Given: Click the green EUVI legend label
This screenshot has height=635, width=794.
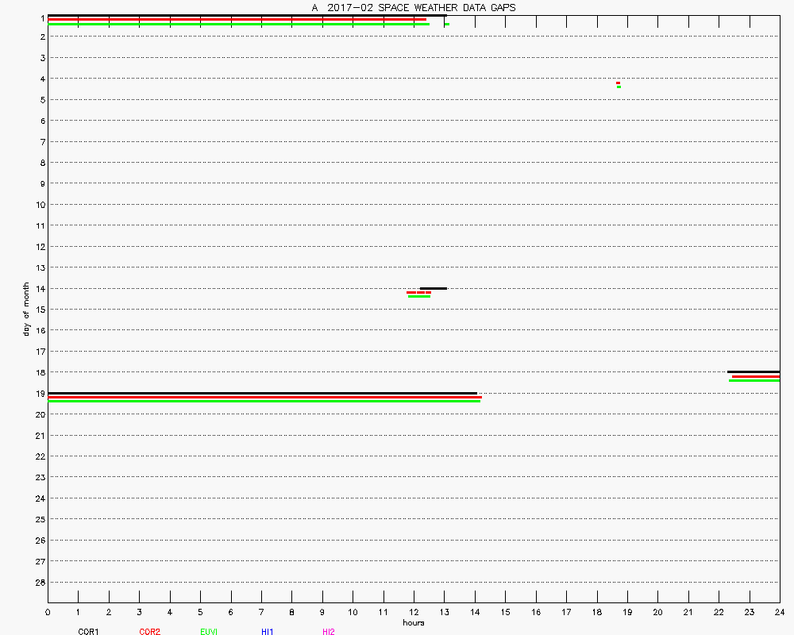Looking at the screenshot, I should coord(209,632).
